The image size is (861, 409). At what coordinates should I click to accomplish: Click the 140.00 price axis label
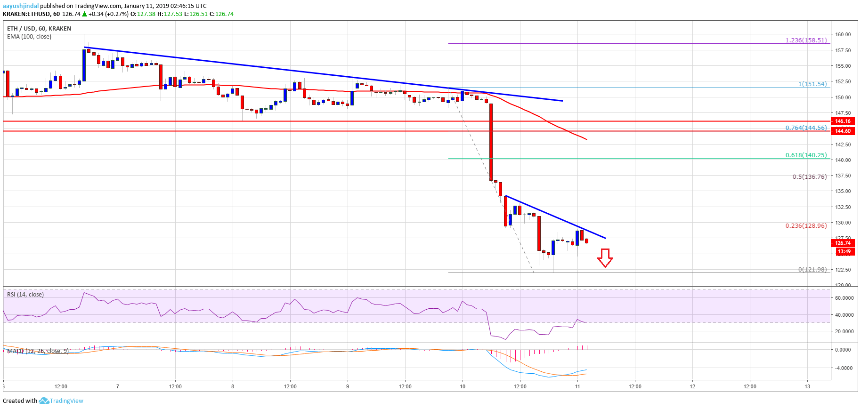(843, 160)
